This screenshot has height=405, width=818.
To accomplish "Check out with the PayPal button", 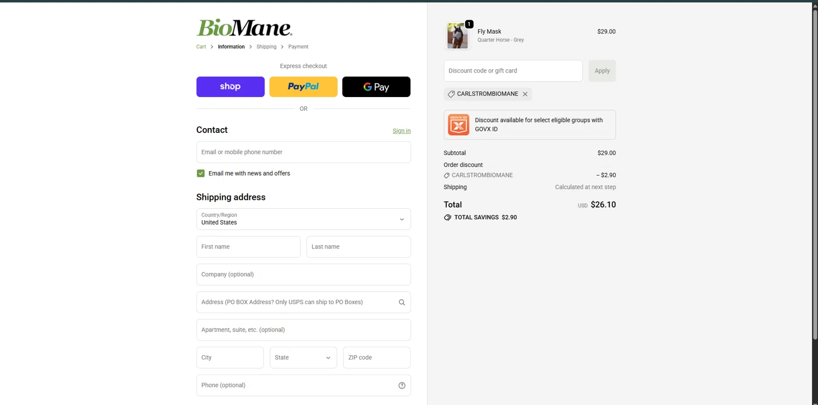I will [303, 87].
